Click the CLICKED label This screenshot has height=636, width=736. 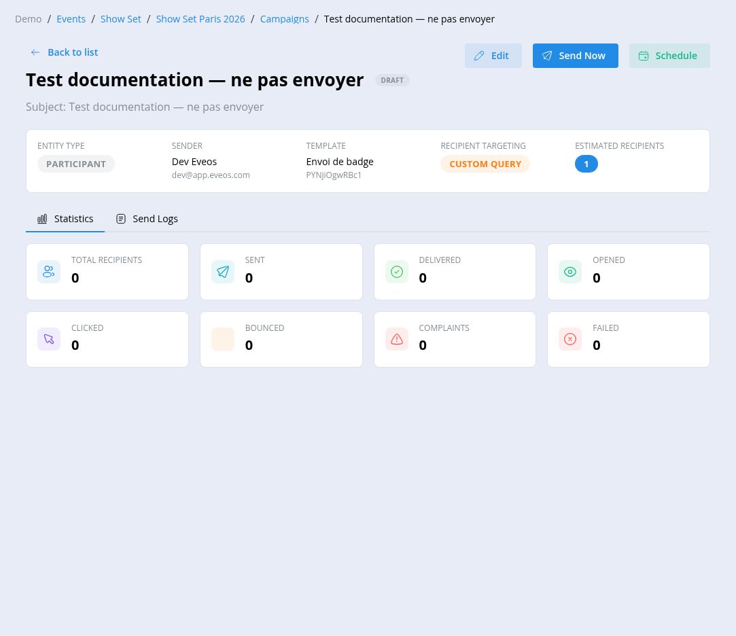point(87,328)
